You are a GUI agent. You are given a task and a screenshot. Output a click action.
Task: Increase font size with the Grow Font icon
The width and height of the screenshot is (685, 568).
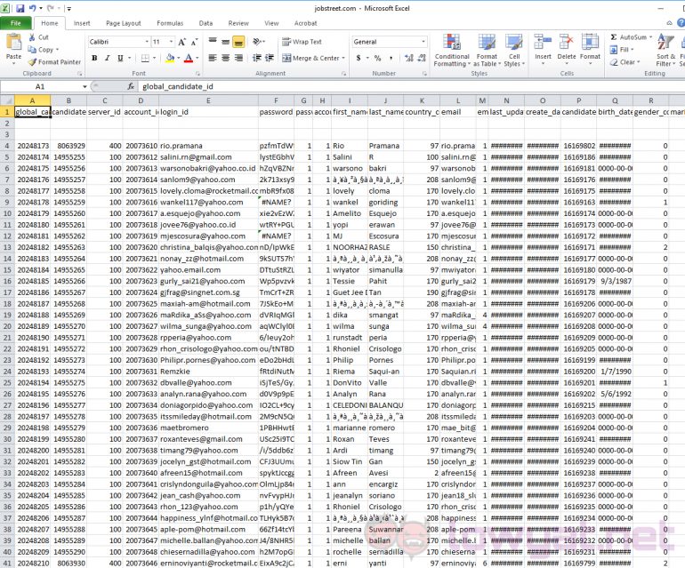coord(181,42)
